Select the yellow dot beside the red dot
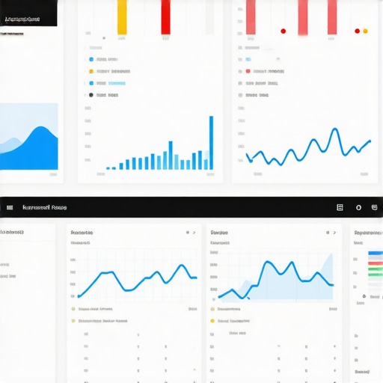The image size is (383, 383). pos(365,31)
